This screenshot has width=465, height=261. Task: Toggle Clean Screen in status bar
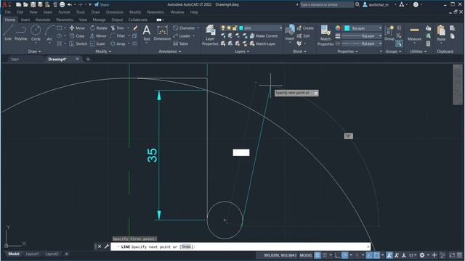[x=452, y=255]
